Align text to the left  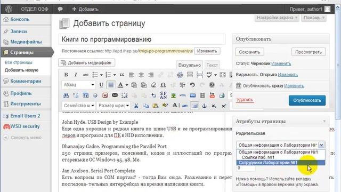(132, 75)
